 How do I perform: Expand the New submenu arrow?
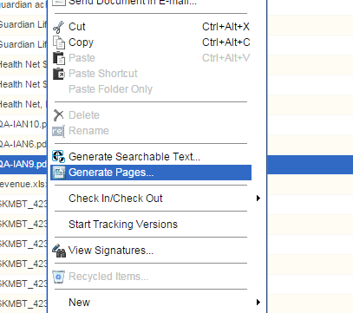[258, 303]
